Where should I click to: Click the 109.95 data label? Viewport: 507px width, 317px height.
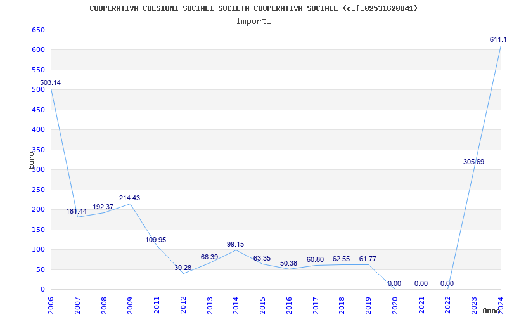coord(156,240)
